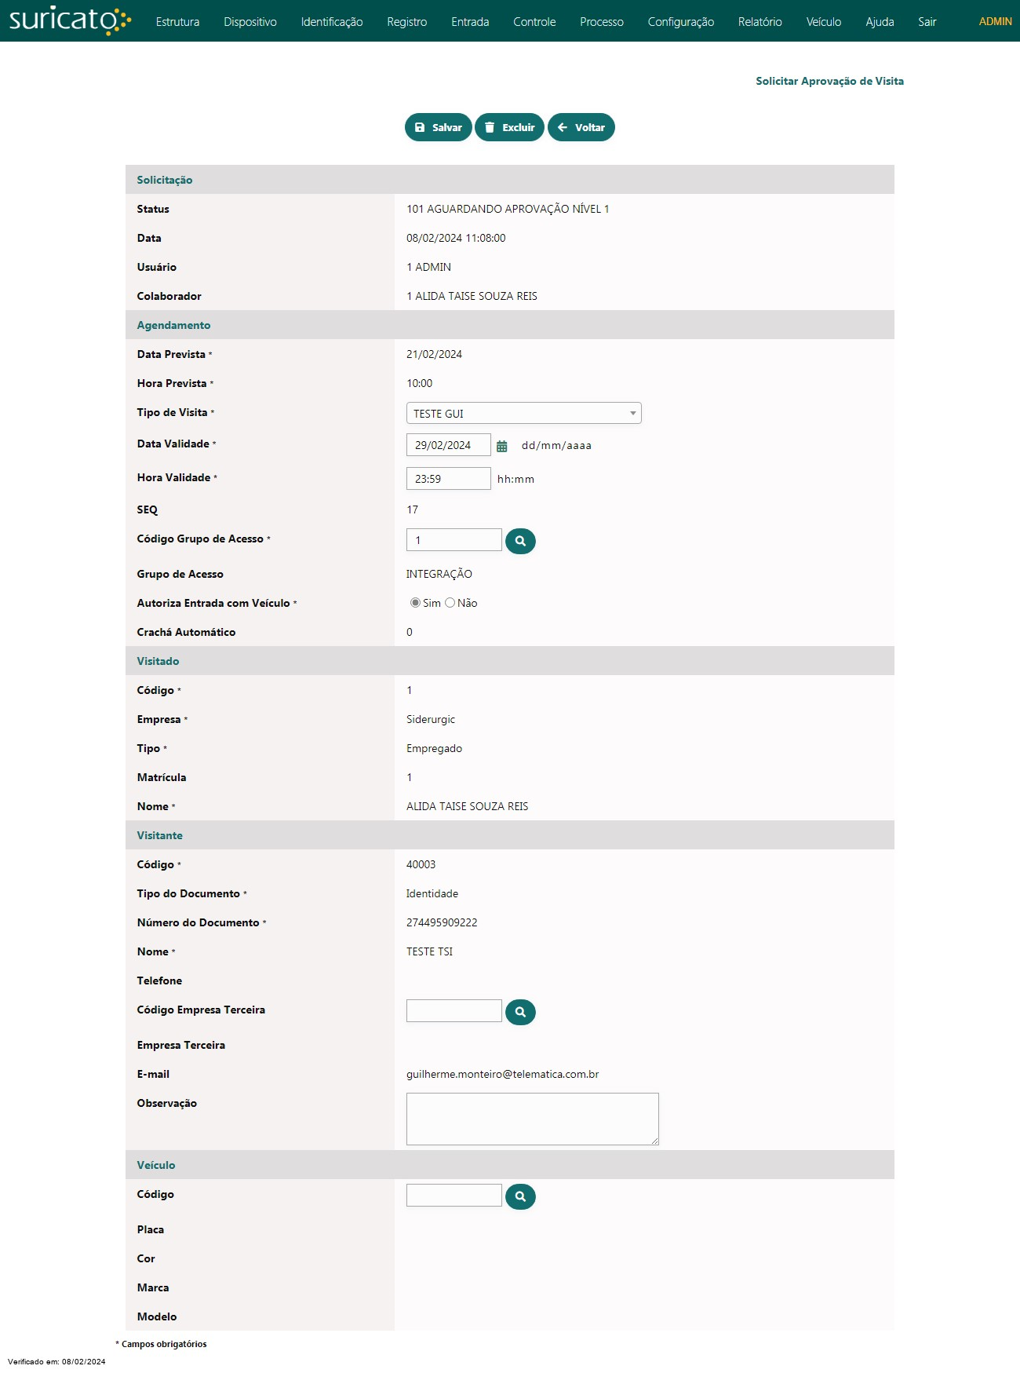
Task: Open the Veículo menu in navbar
Action: [823, 22]
